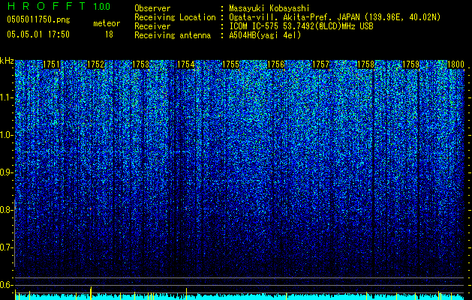Click the 1756 time marker
Viewport: 472px width, 300px height.
pyautogui.click(x=275, y=64)
